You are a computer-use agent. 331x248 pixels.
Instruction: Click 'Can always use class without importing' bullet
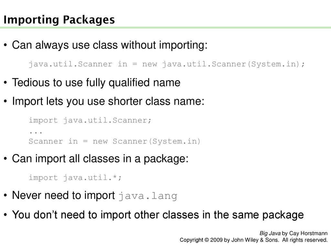[x=110, y=45]
